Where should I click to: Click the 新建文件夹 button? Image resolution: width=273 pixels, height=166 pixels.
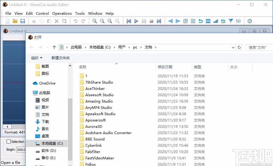pos(61,58)
